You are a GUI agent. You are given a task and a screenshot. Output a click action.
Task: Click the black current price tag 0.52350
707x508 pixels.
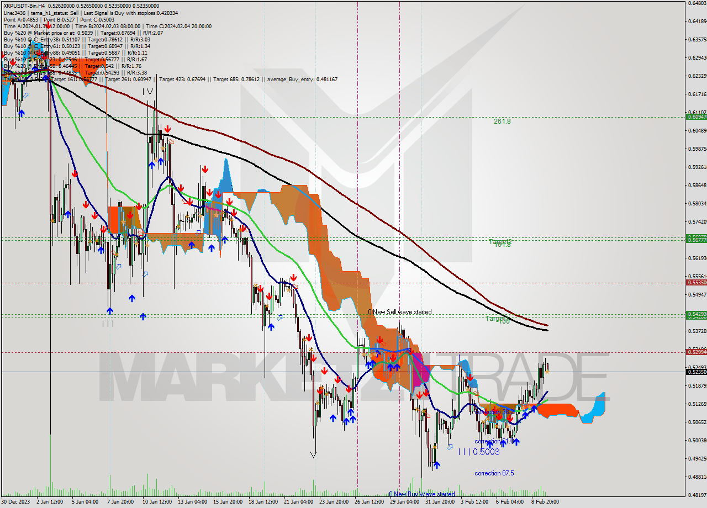696,372
